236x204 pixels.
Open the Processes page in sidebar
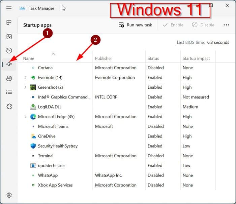(9, 23)
